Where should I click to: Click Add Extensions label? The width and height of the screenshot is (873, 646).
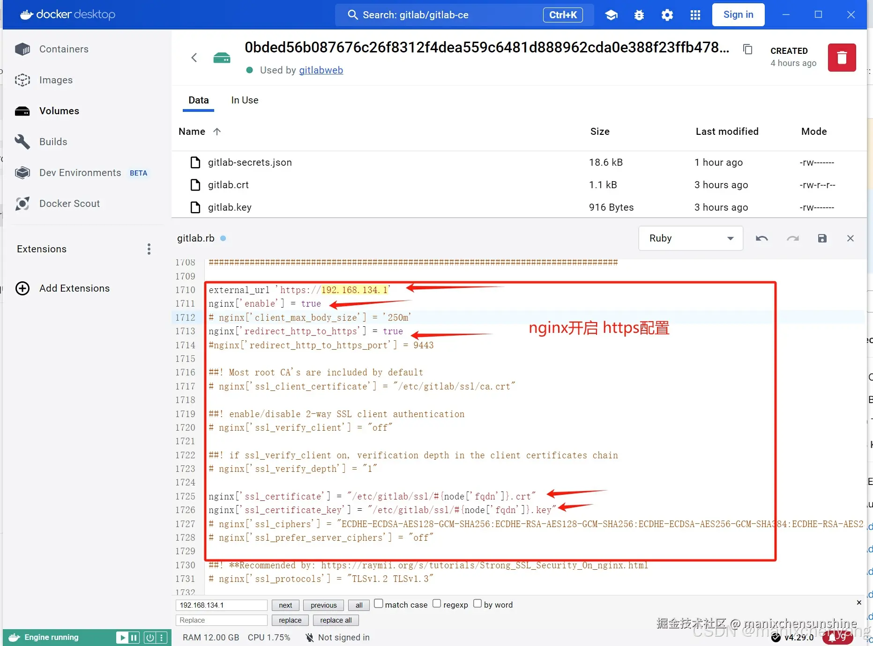click(x=75, y=288)
